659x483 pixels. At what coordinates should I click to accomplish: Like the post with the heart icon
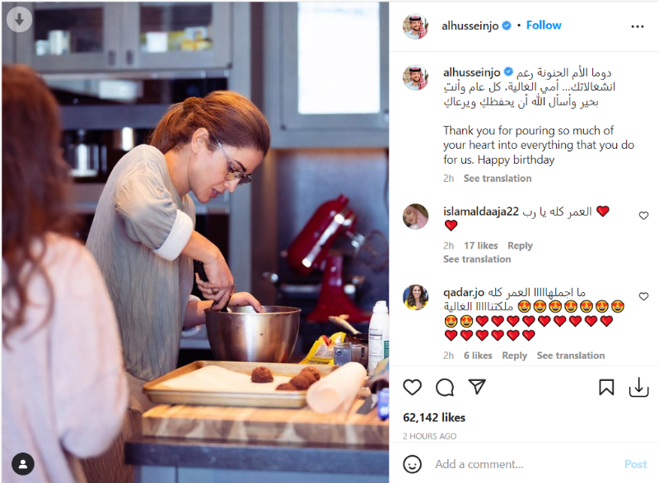point(412,387)
